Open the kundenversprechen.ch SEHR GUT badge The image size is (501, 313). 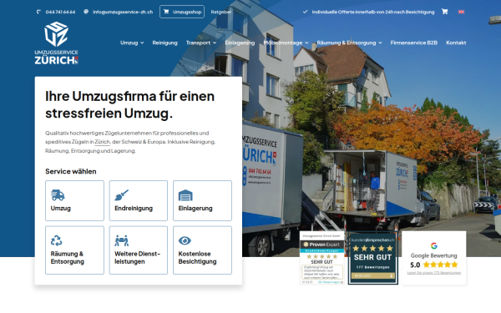tap(372, 258)
